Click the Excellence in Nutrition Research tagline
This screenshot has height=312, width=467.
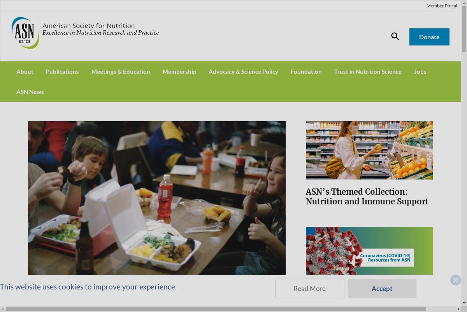tap(100, 33)
